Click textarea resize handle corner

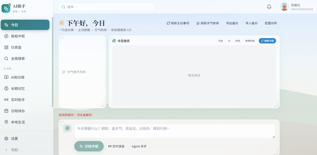coord(274,137)
